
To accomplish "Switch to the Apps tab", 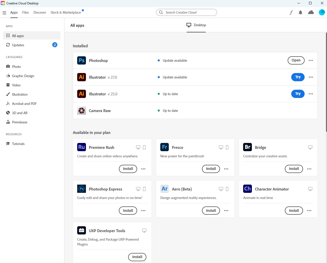I will 14,12.
